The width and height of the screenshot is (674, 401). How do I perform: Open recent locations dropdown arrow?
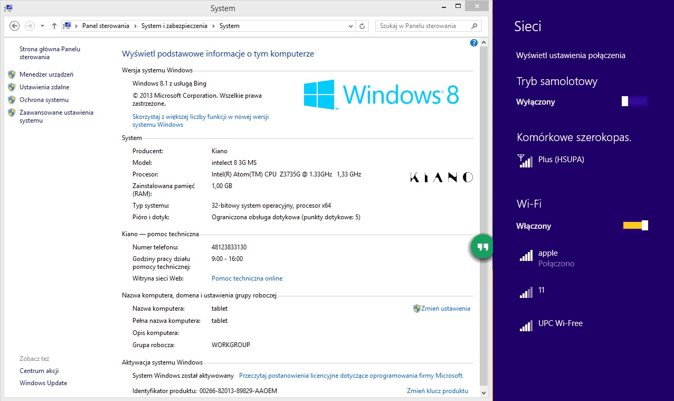[x=42, y=26]
